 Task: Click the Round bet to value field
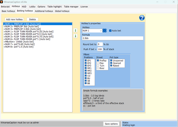tap(100, 44)
